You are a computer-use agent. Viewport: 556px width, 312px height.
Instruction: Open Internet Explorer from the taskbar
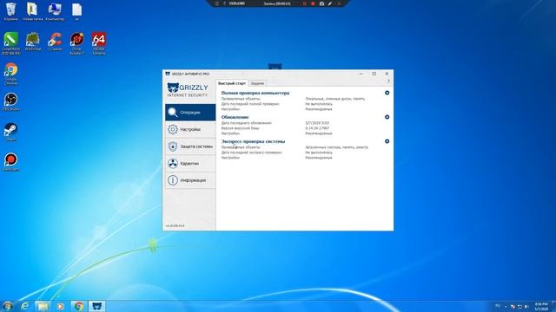point(25,306)
